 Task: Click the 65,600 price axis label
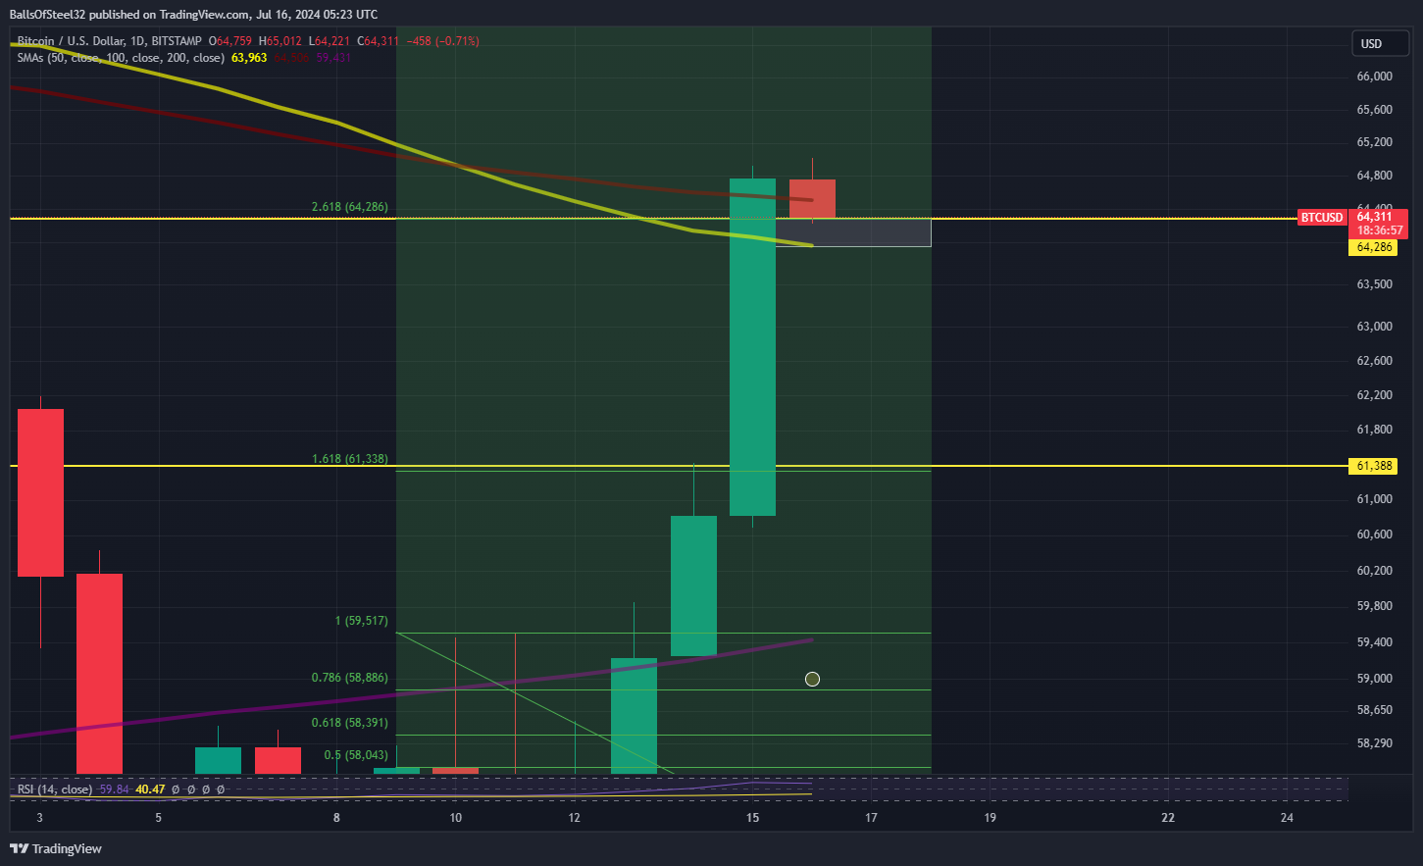1375,110
